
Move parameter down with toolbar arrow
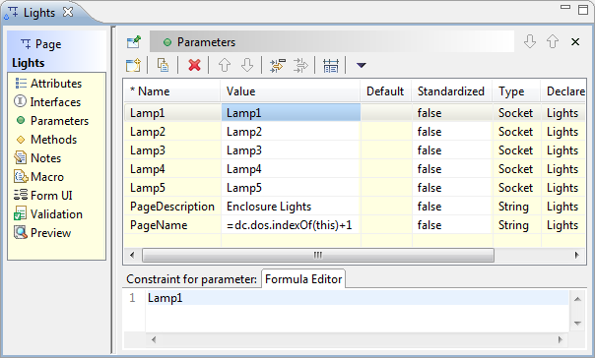pyautogui.click(x=247, y=65)
